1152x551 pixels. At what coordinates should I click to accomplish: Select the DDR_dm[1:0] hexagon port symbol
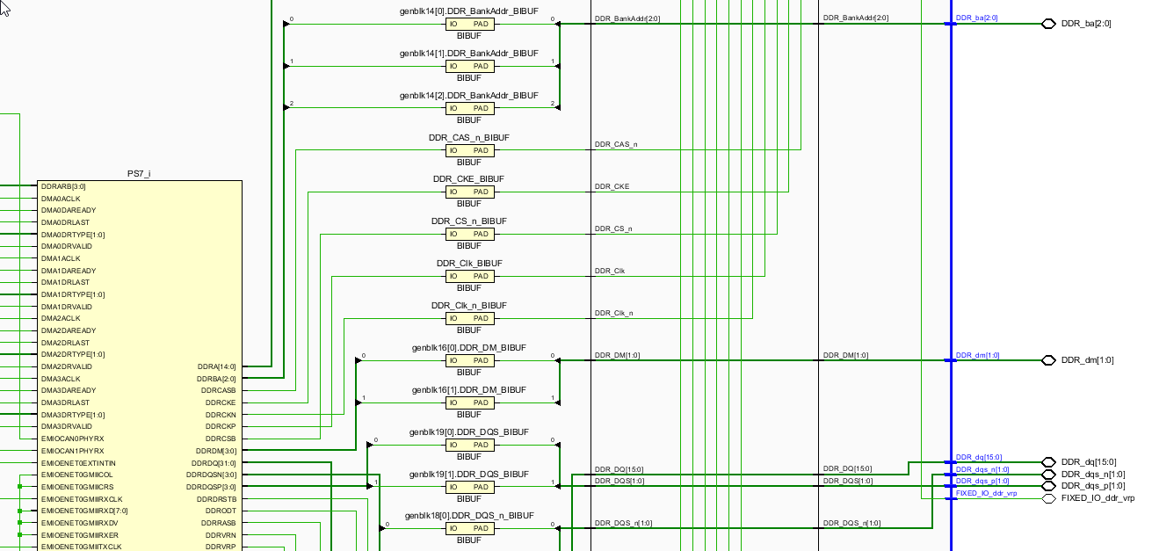[x=1047, y=360]
